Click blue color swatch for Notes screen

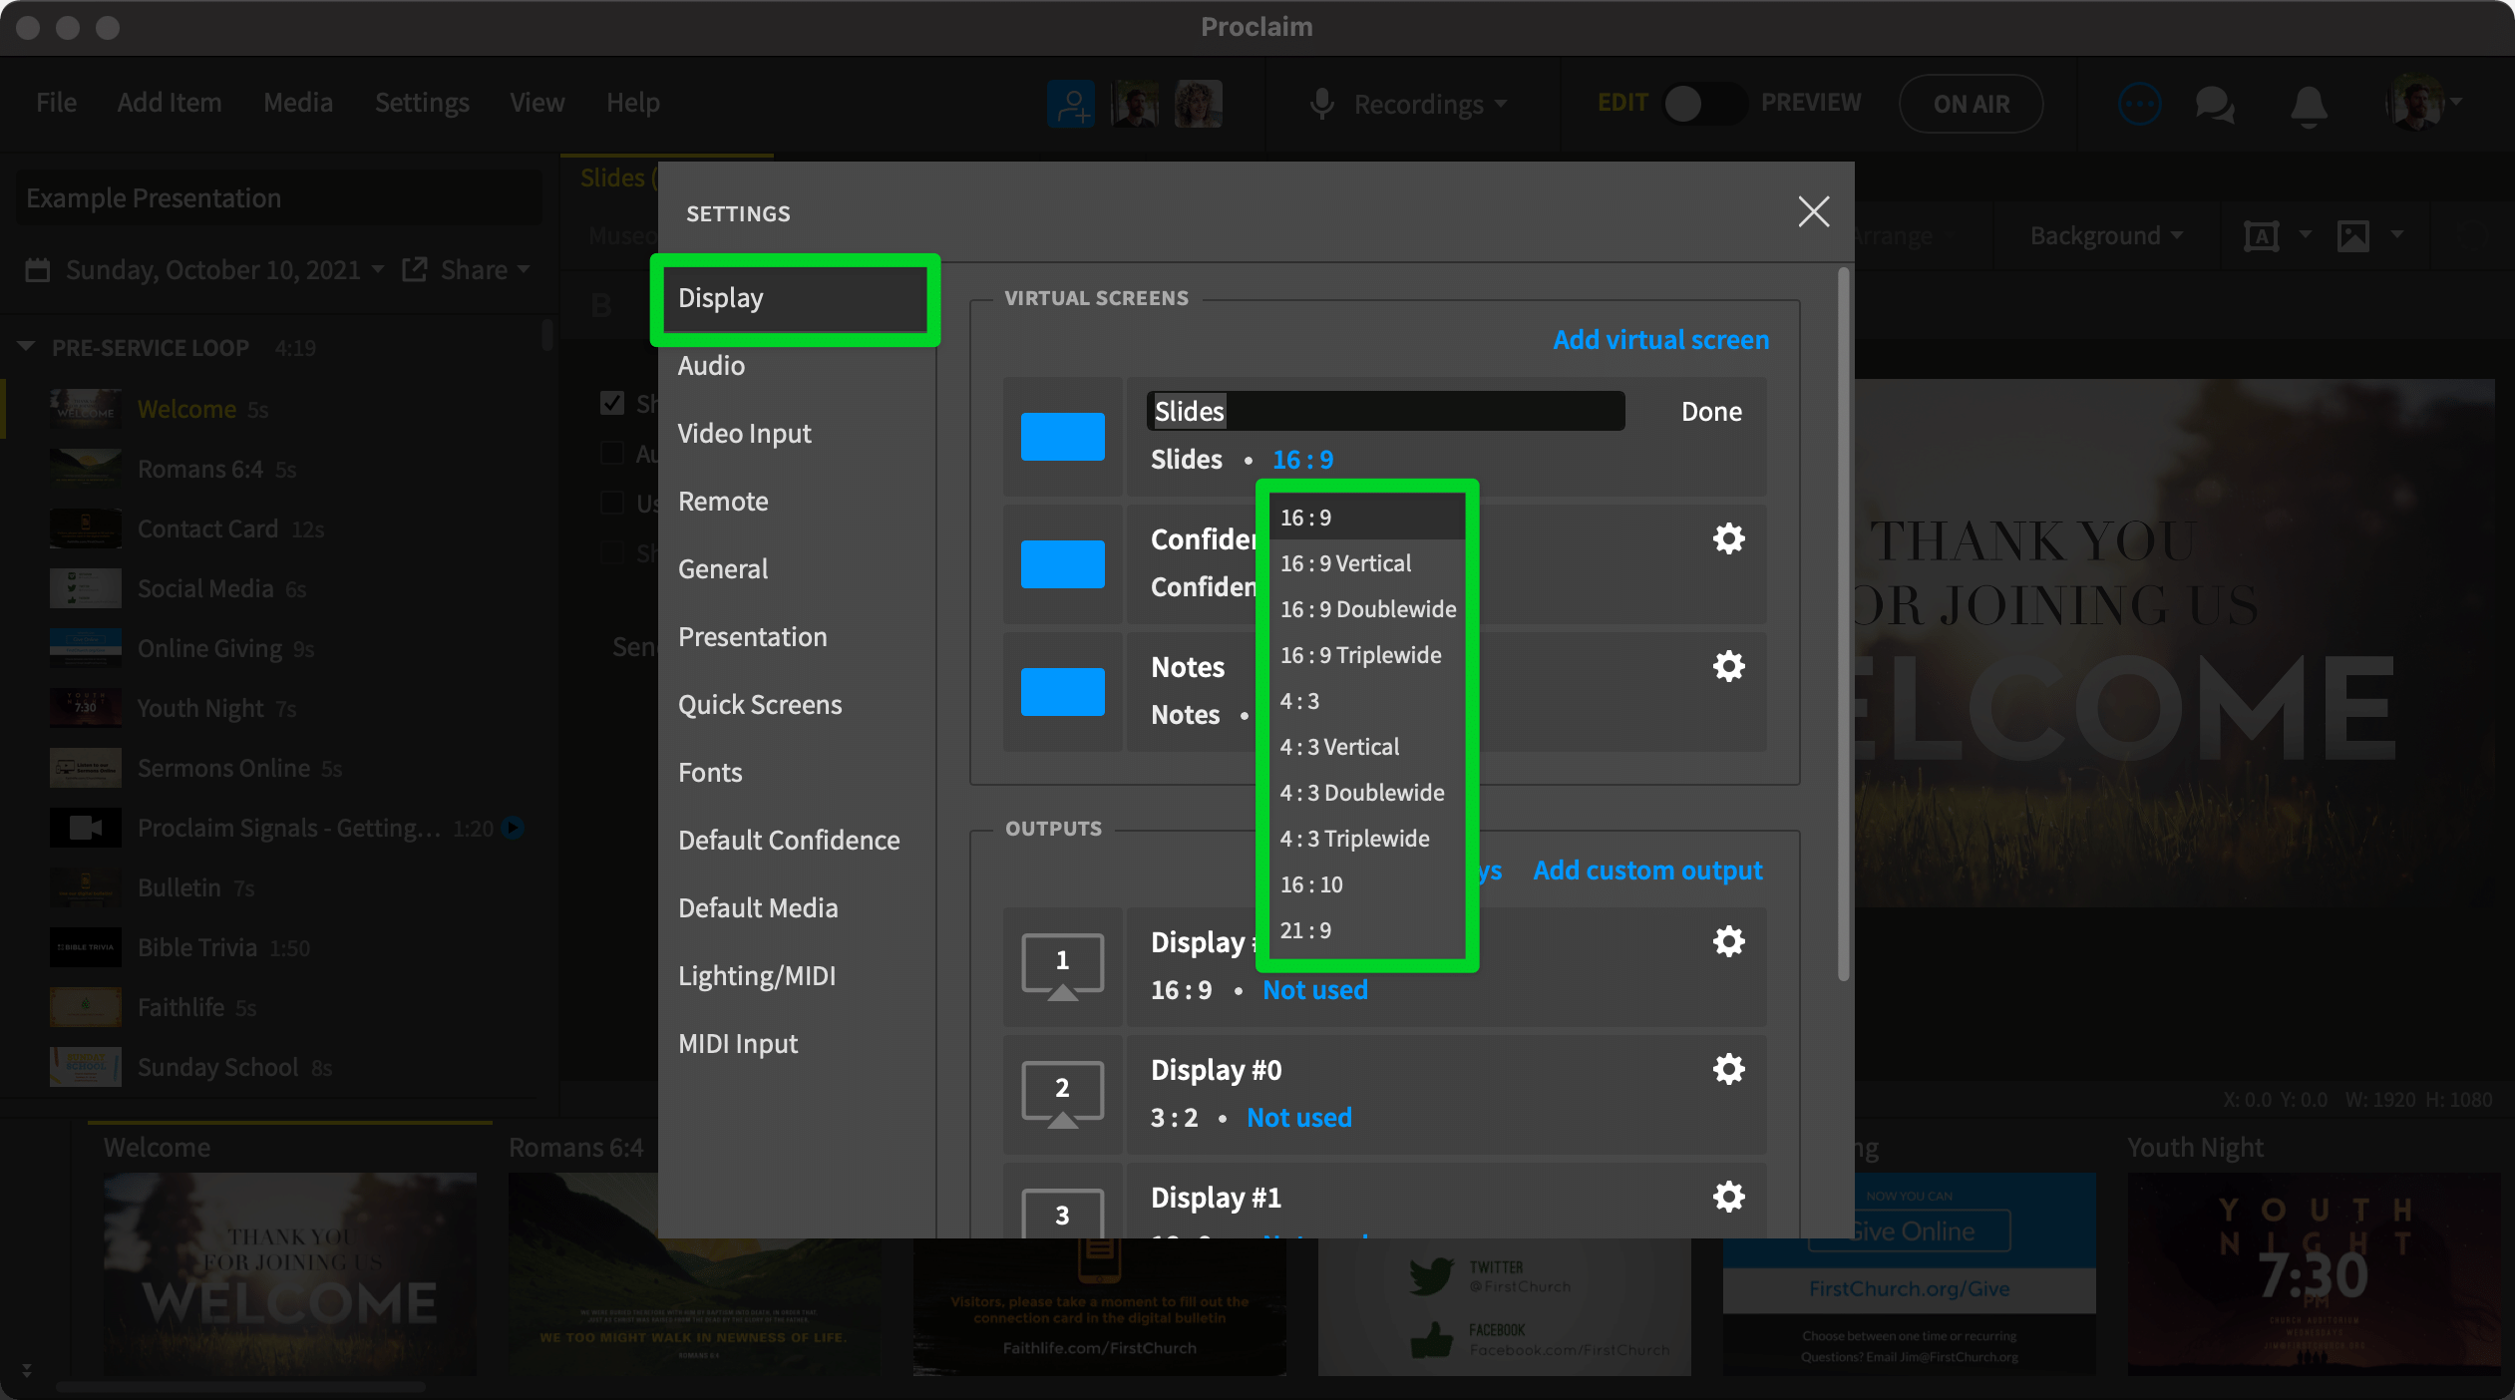tap(1062, 692)
